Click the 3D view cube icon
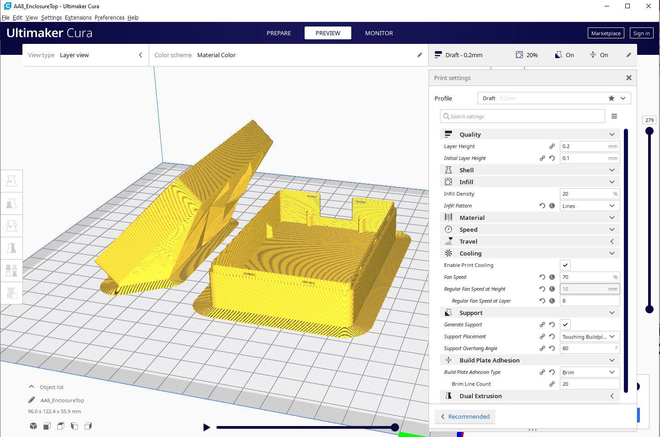This screenshot has height=437, width=660. pos(33,426)
